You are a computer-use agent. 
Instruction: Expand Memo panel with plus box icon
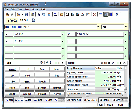(118, 63)
